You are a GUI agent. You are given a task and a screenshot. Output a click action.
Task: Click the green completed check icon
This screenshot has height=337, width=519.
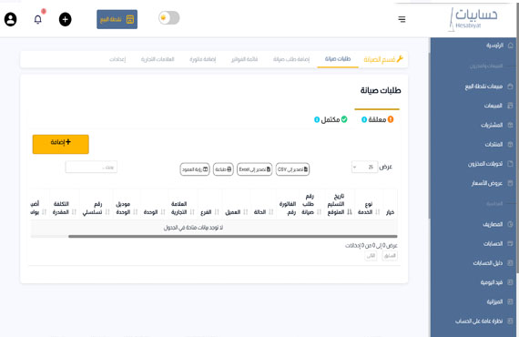click(x=344, y=119)
